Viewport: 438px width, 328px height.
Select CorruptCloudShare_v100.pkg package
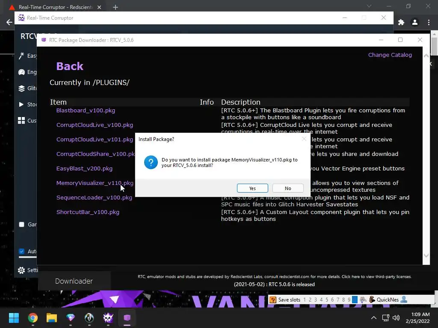tap(95, 154)
